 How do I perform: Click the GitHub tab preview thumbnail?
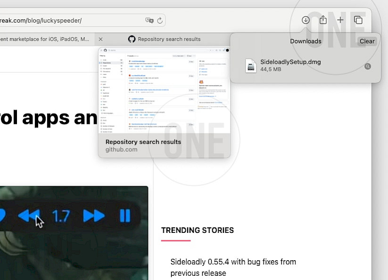click(x=165, y=91)
